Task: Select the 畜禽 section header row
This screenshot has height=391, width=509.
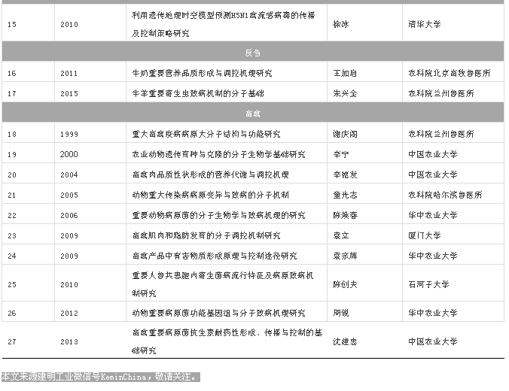Action: [x=253, y=114]
